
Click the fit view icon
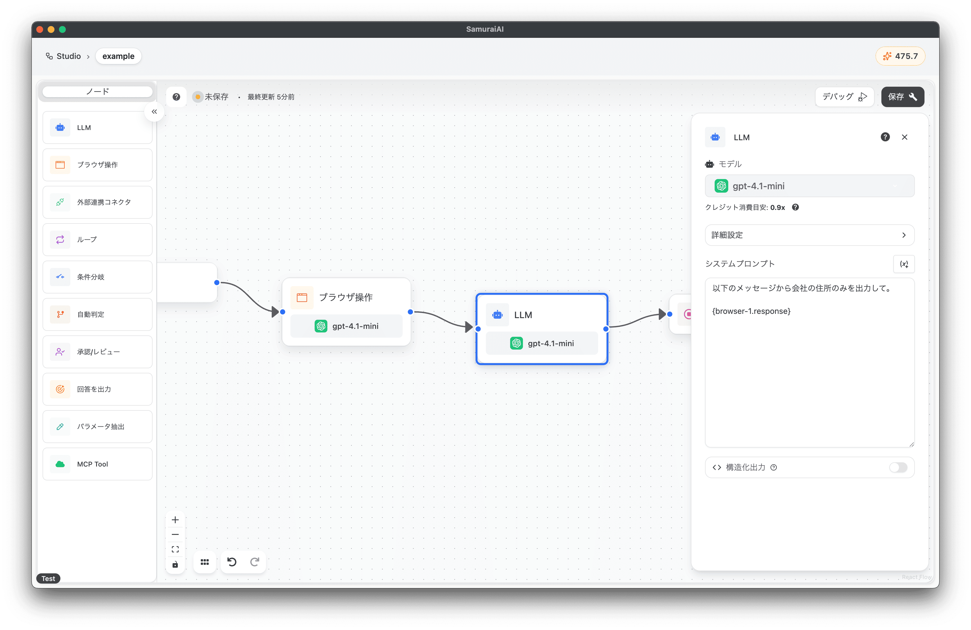175,549
